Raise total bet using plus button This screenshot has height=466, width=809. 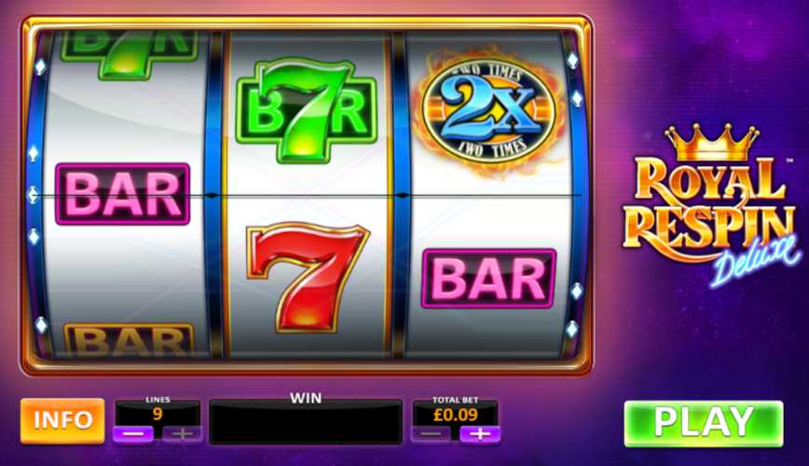(x=480, y=434)
